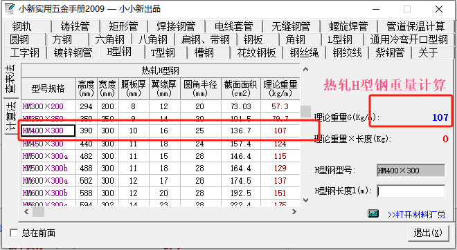457x250 pixels.
Task: Switch to the 矩形管 tab
Action: pos(123,26)
